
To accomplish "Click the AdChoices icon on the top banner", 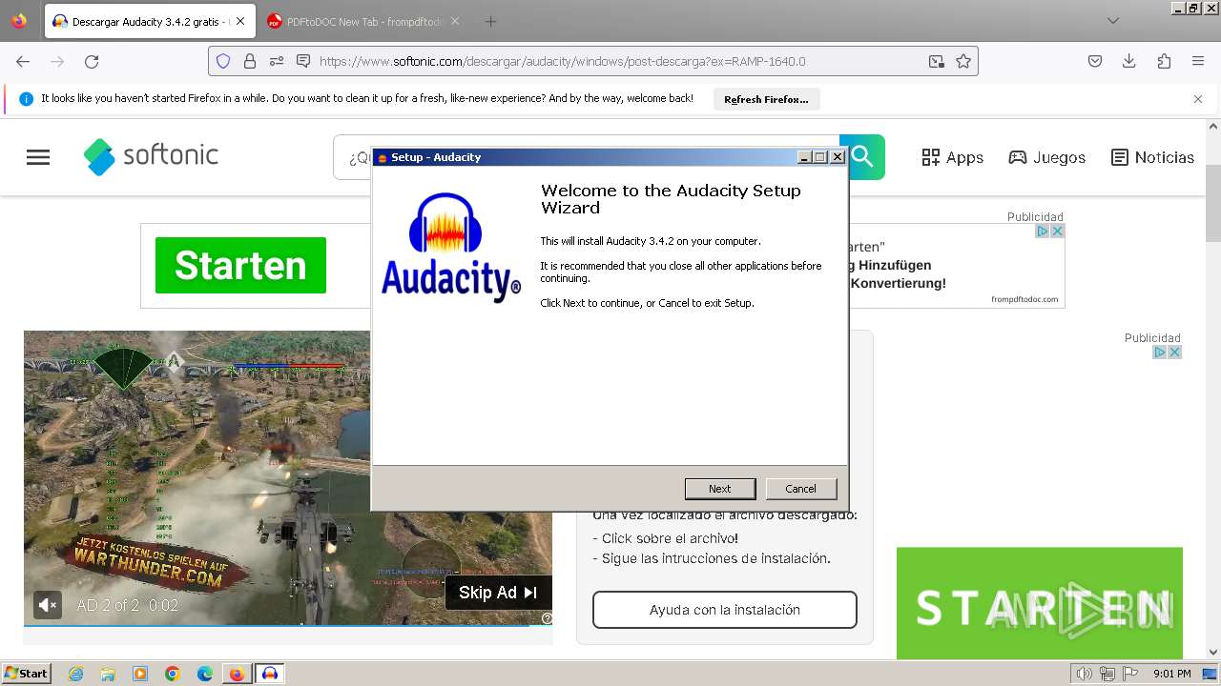I will pos(1043,231).
